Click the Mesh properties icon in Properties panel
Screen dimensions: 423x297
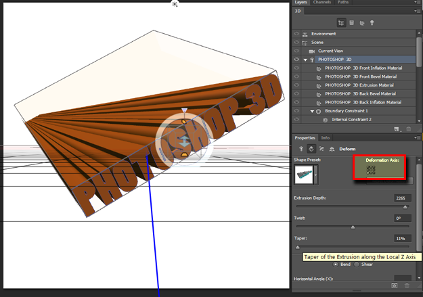click(x=301, y=149)
